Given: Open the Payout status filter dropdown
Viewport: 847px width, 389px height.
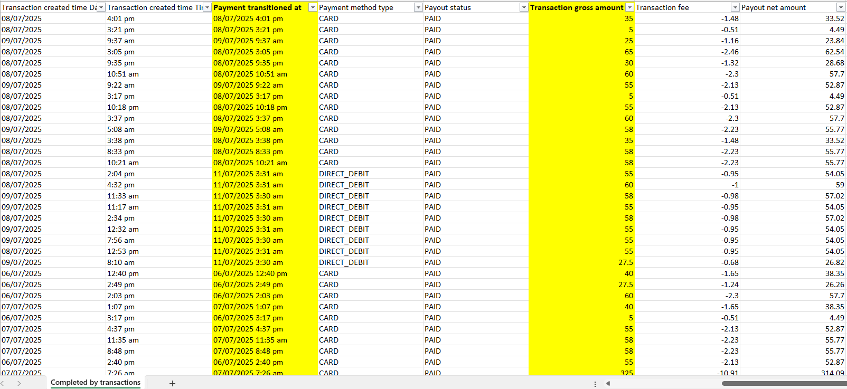Looking at the screenshot, I should pos(524,7).
